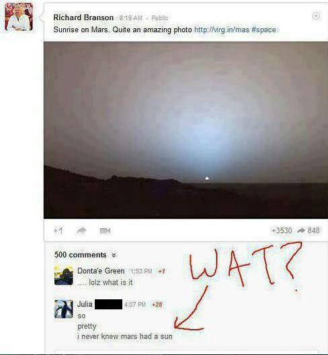Image resolution: width=328 pixels, height=355 pixels.
Task: Start a hangout via the camera icon
Action: [x=105, y=231]
